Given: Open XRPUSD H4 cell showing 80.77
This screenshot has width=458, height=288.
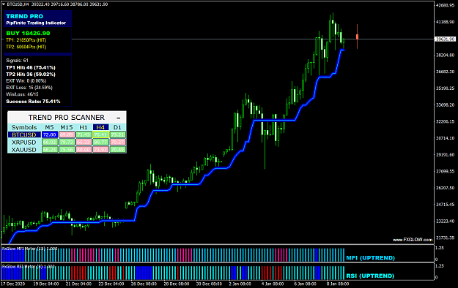Looking at the screenshot, I should point(100,143).
